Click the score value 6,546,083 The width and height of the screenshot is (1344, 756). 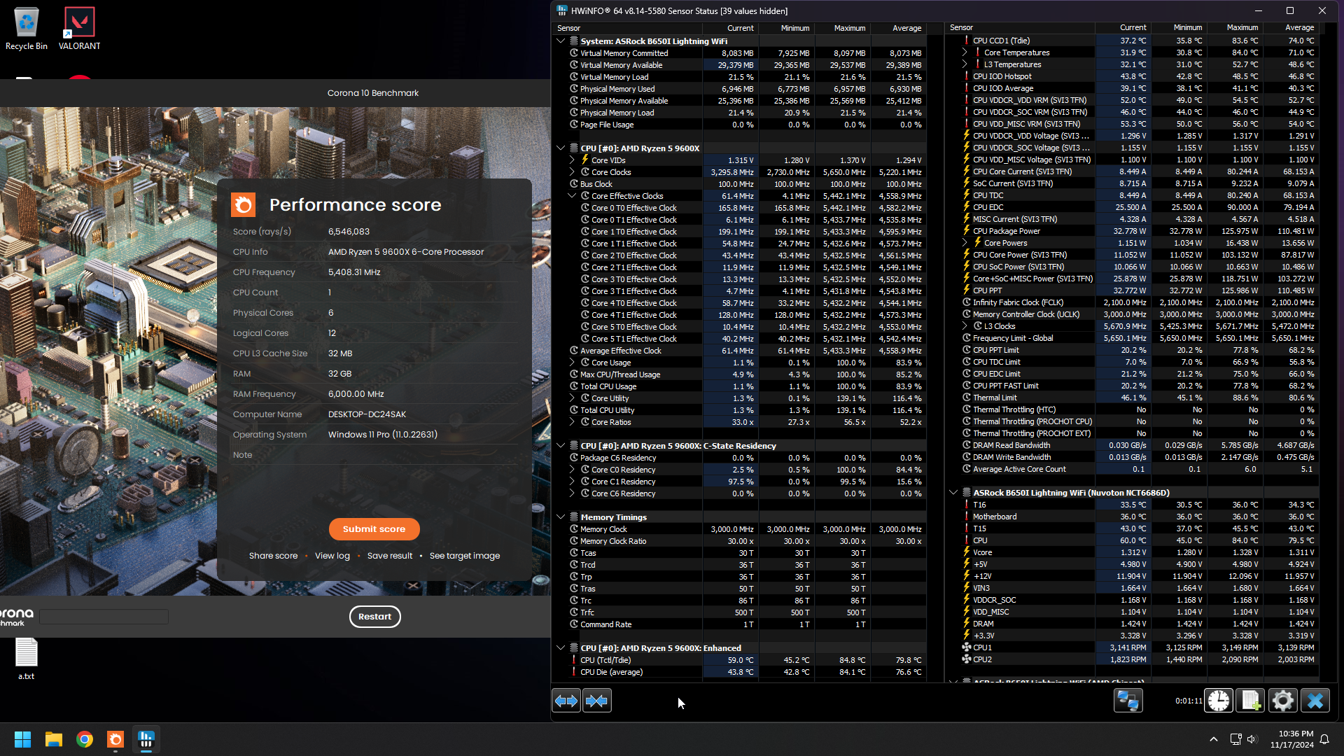tap(349, 232)
